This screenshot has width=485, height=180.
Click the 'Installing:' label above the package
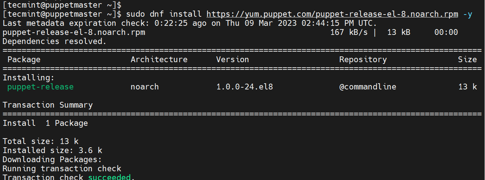click(28, 78)
